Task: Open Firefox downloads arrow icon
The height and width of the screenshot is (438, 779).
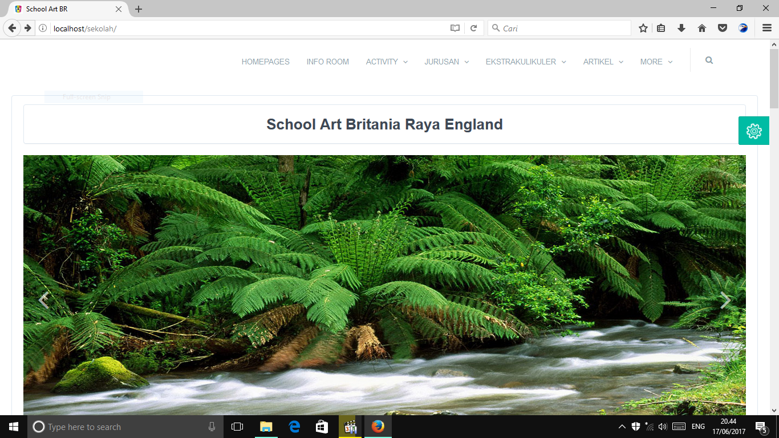Action: tap(681, 28)
